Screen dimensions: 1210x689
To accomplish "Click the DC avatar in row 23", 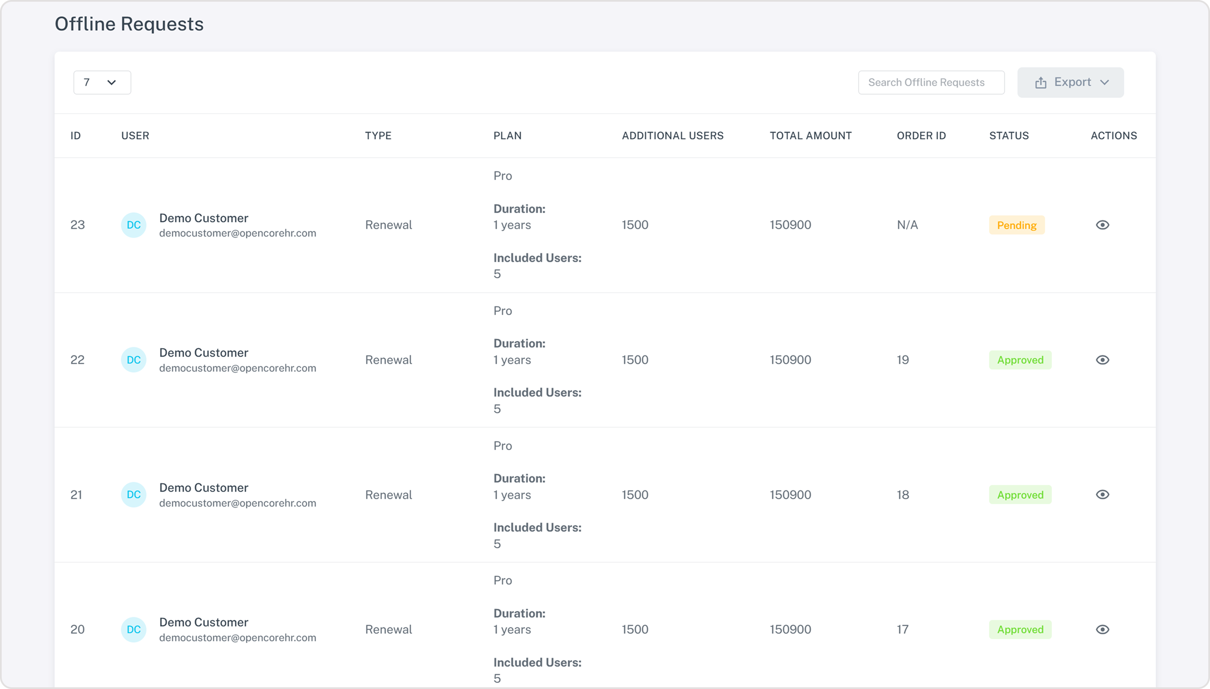I will (133, 225).
